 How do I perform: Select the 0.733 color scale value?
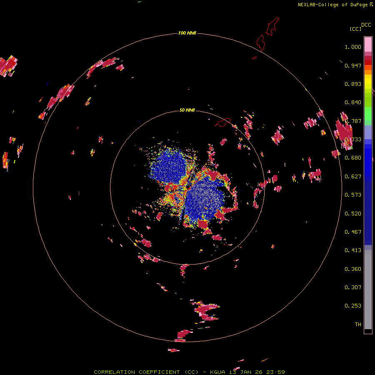(x=353, y=140)
